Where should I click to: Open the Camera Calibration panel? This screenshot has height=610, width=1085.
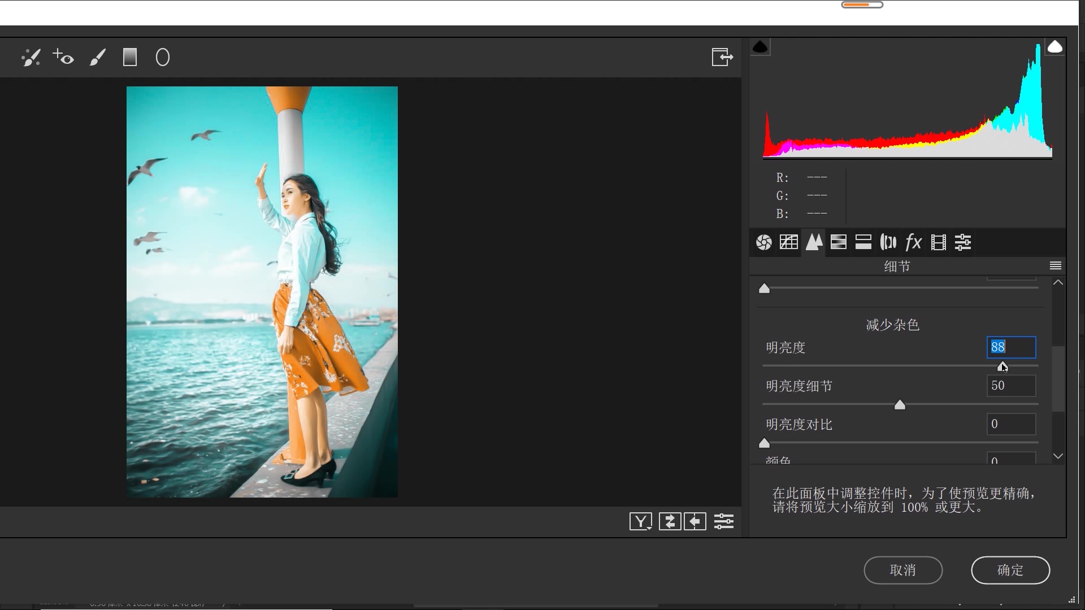point(938,242)
